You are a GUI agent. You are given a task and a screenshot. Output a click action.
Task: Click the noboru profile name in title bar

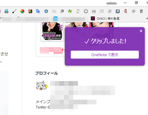112,3
